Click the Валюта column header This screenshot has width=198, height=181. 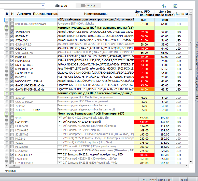181,14
